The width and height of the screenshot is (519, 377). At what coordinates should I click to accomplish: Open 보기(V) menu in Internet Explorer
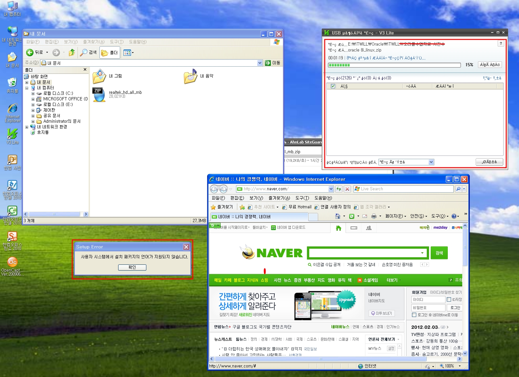click(256, 198)
